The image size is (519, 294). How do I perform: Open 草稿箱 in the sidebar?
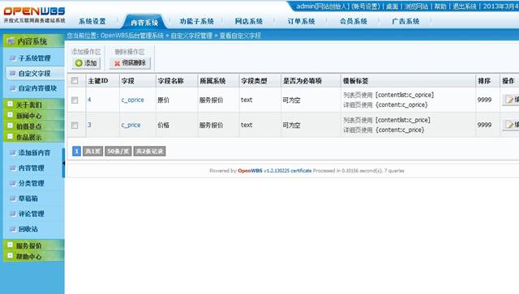28,198
